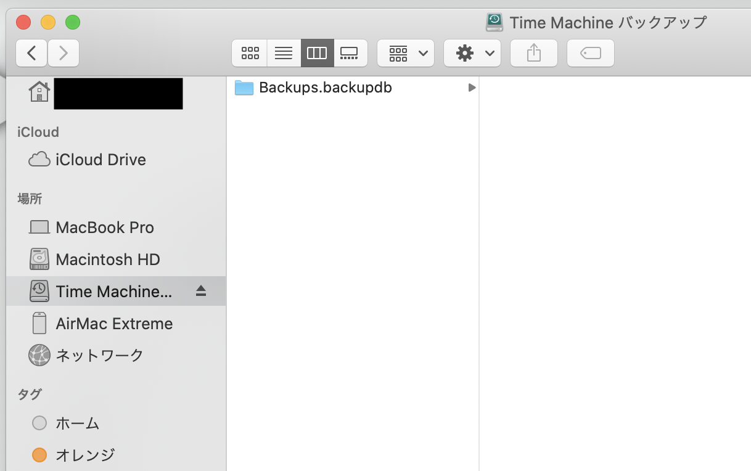Click the Macintosh HD disk icon
Image resolution: width=751 pixels, height=471 pixels.
(x=39, y=259)
